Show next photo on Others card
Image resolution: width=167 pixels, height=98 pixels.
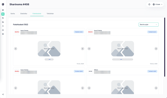156,88
